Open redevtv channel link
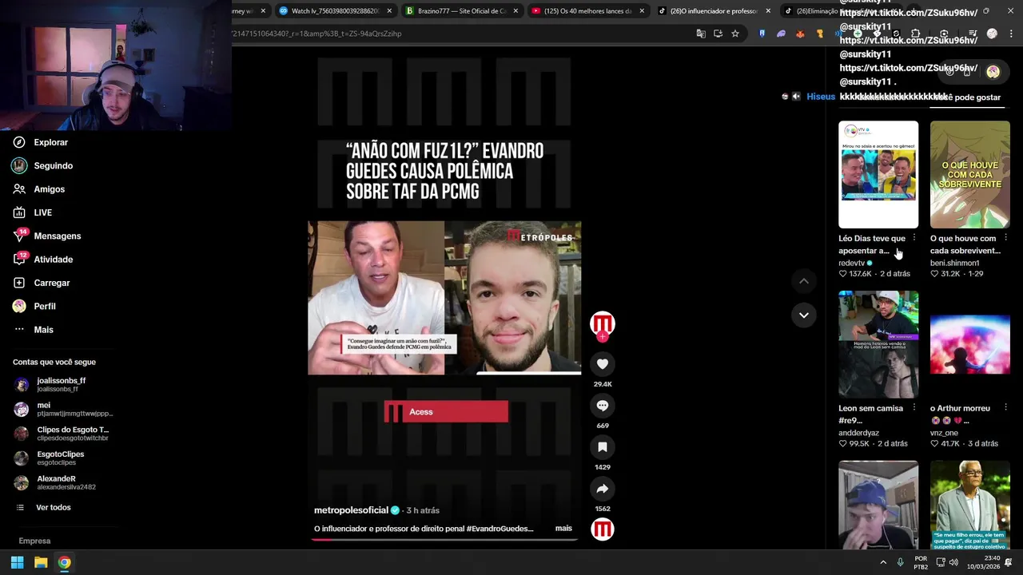The height and width of the screenshot is (575, 1023). coord(851,263)
